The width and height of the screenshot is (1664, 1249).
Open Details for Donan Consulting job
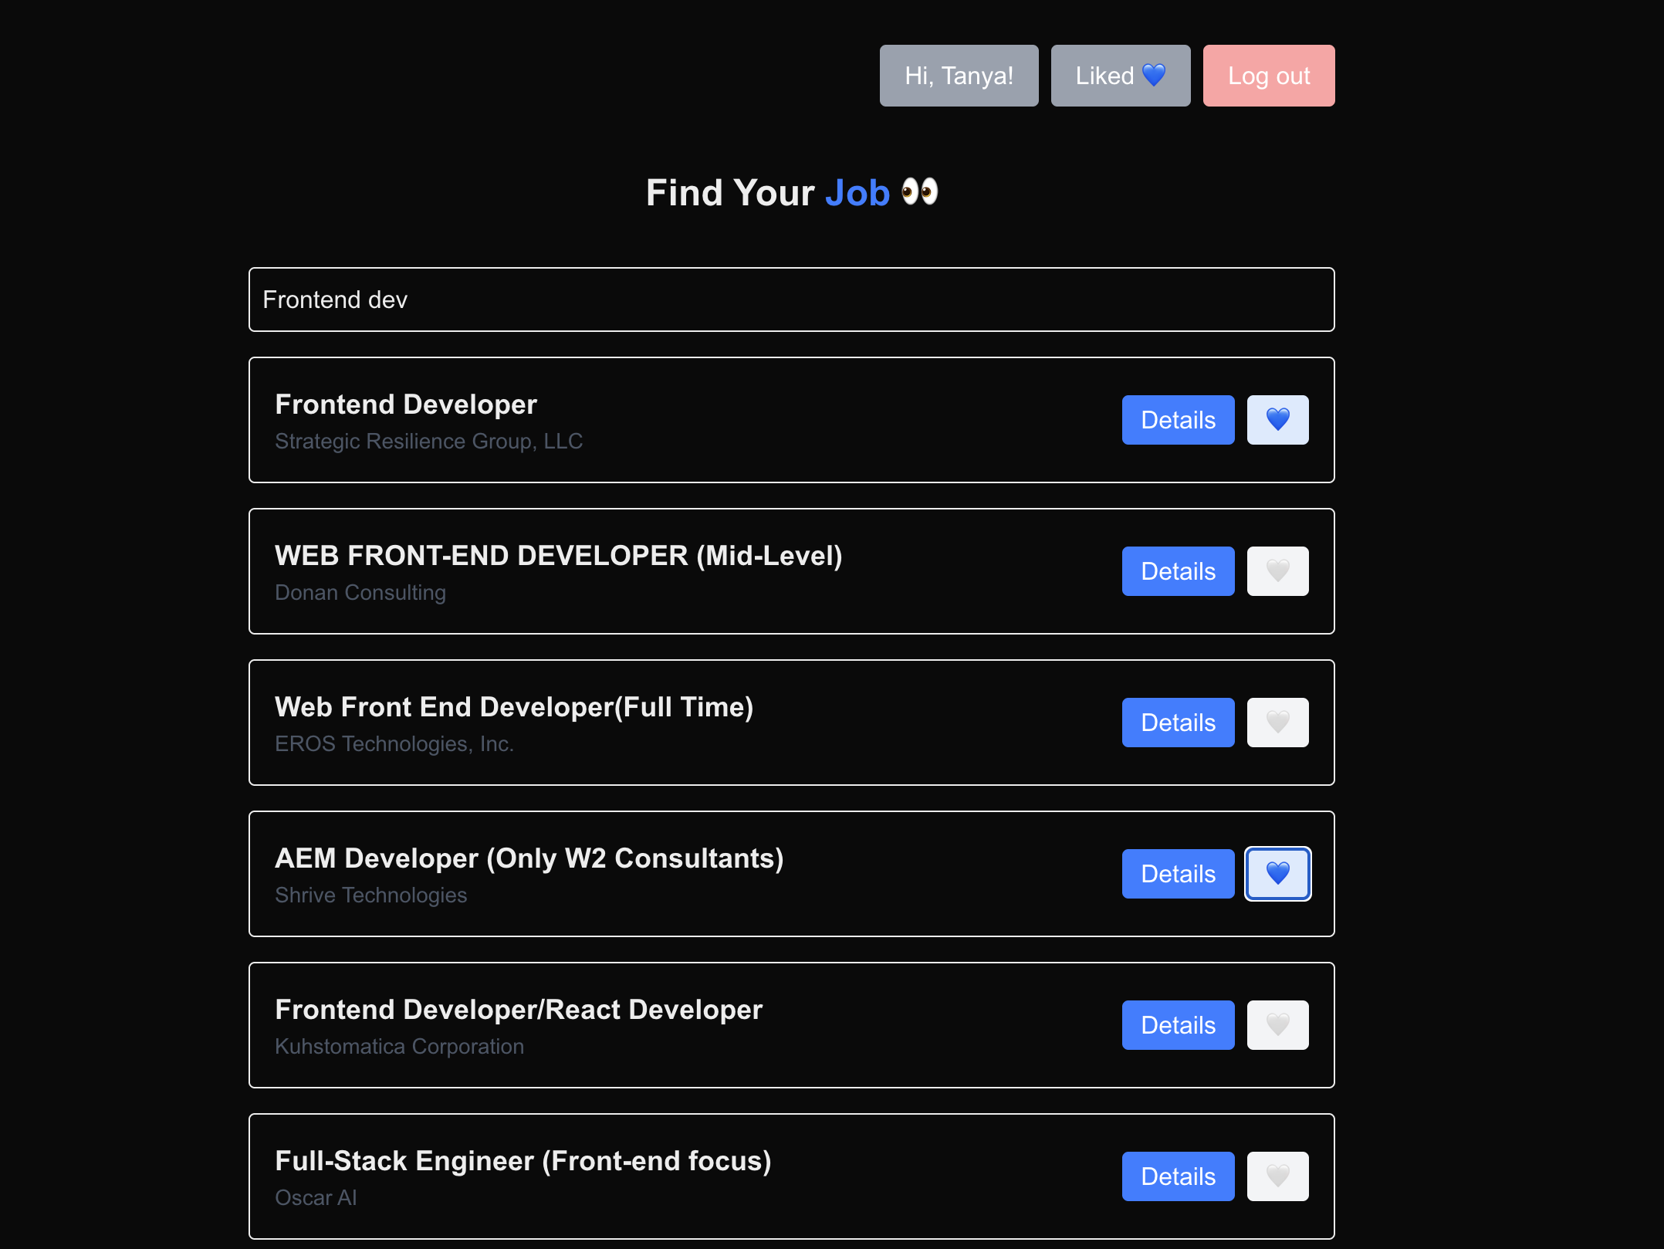point(1178,571)
